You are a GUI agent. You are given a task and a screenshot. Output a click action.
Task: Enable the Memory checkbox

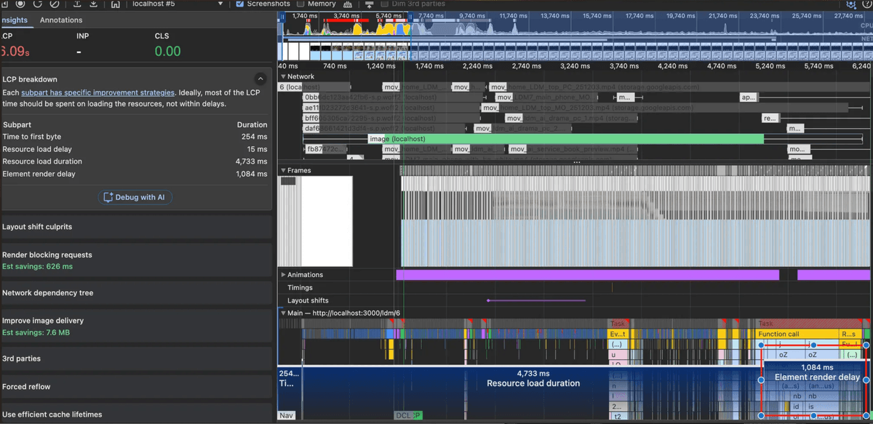(x=300, y=4)
